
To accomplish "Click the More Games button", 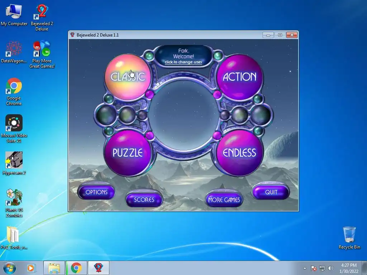I will tap(224, 200).
